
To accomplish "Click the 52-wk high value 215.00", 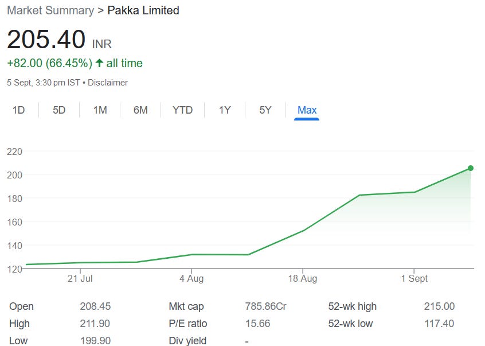I will click(x=439, y=306).
